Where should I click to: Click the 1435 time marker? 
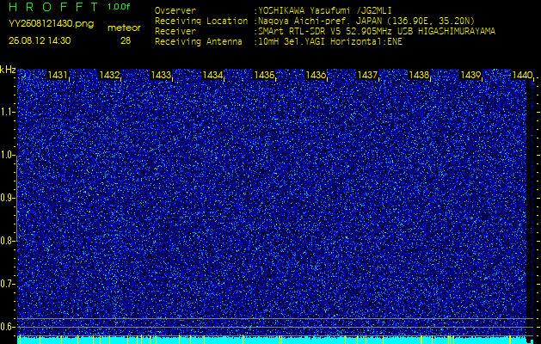pyautogui.click(x=264, y=75)
